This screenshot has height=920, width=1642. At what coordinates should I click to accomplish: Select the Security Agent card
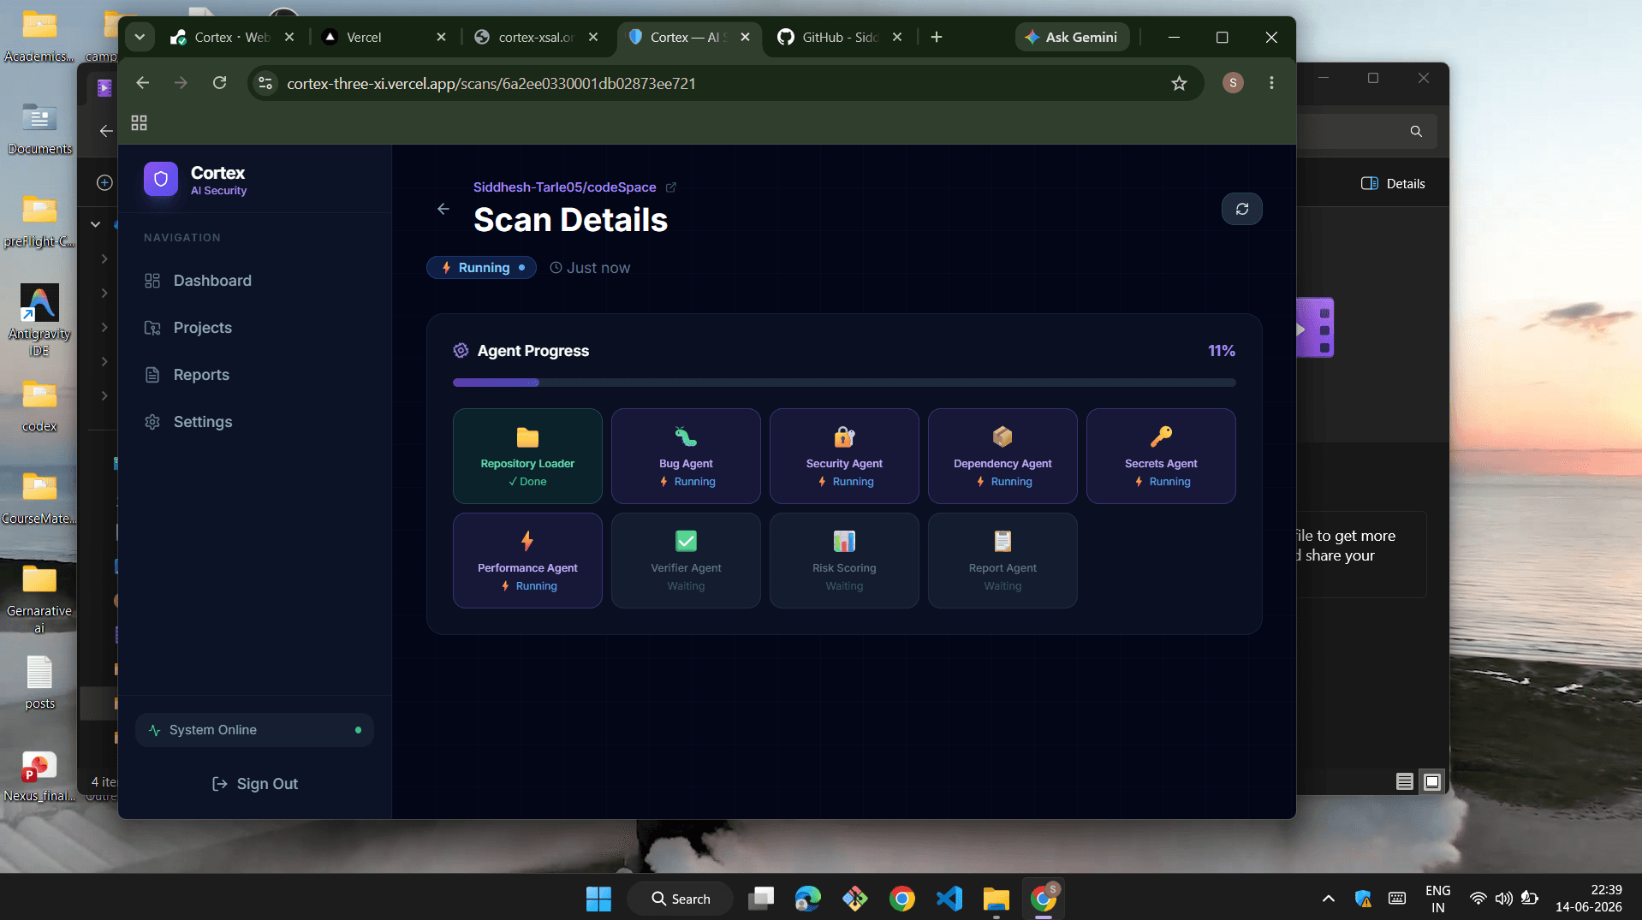pyautogui.click(x=844, y=455)
